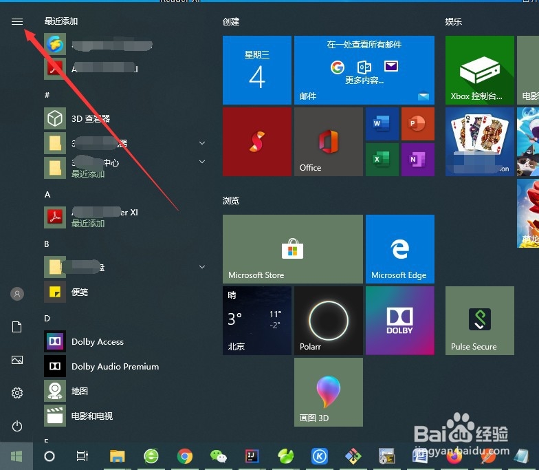539x470 pixels.
Task: Open WeChat from the taskbar
Action: (219, 456)
